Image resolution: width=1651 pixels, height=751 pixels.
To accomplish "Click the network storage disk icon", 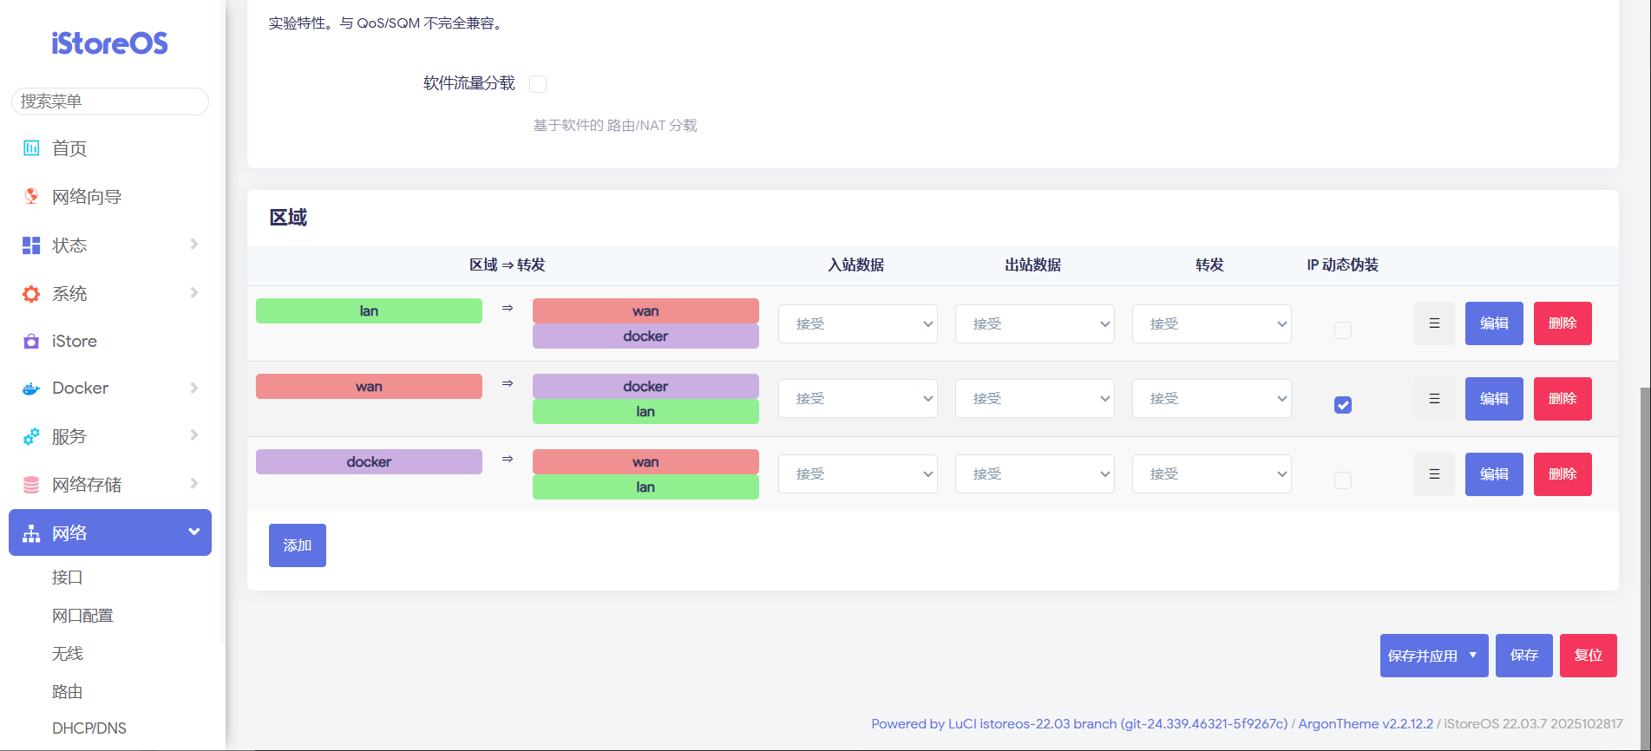I will click(x=31, y=485).
